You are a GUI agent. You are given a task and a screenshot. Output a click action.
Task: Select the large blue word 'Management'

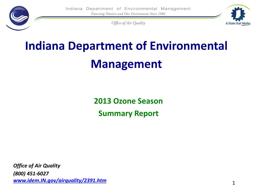tap(126, 64)
